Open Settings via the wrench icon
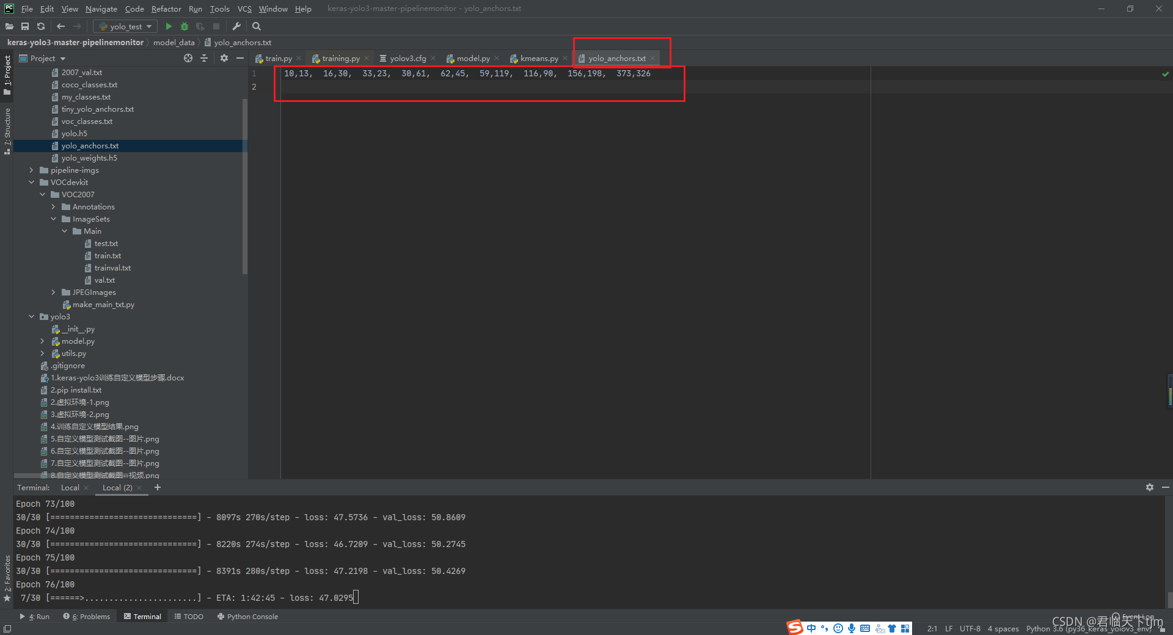The height and width of the screenshot is (635, 1173). (x=236, y=26)
